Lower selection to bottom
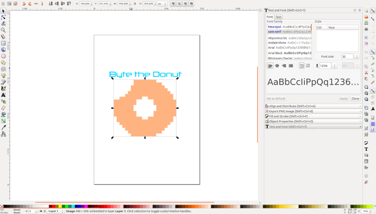The image size is (376, 214). [x=51, y=4]
